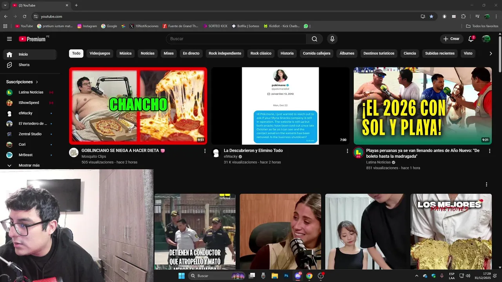Viewport: 502px width, 282px height.
Task: Open the Chrome apps grid in bookmarks bar
Action: (x=5, y=26)
